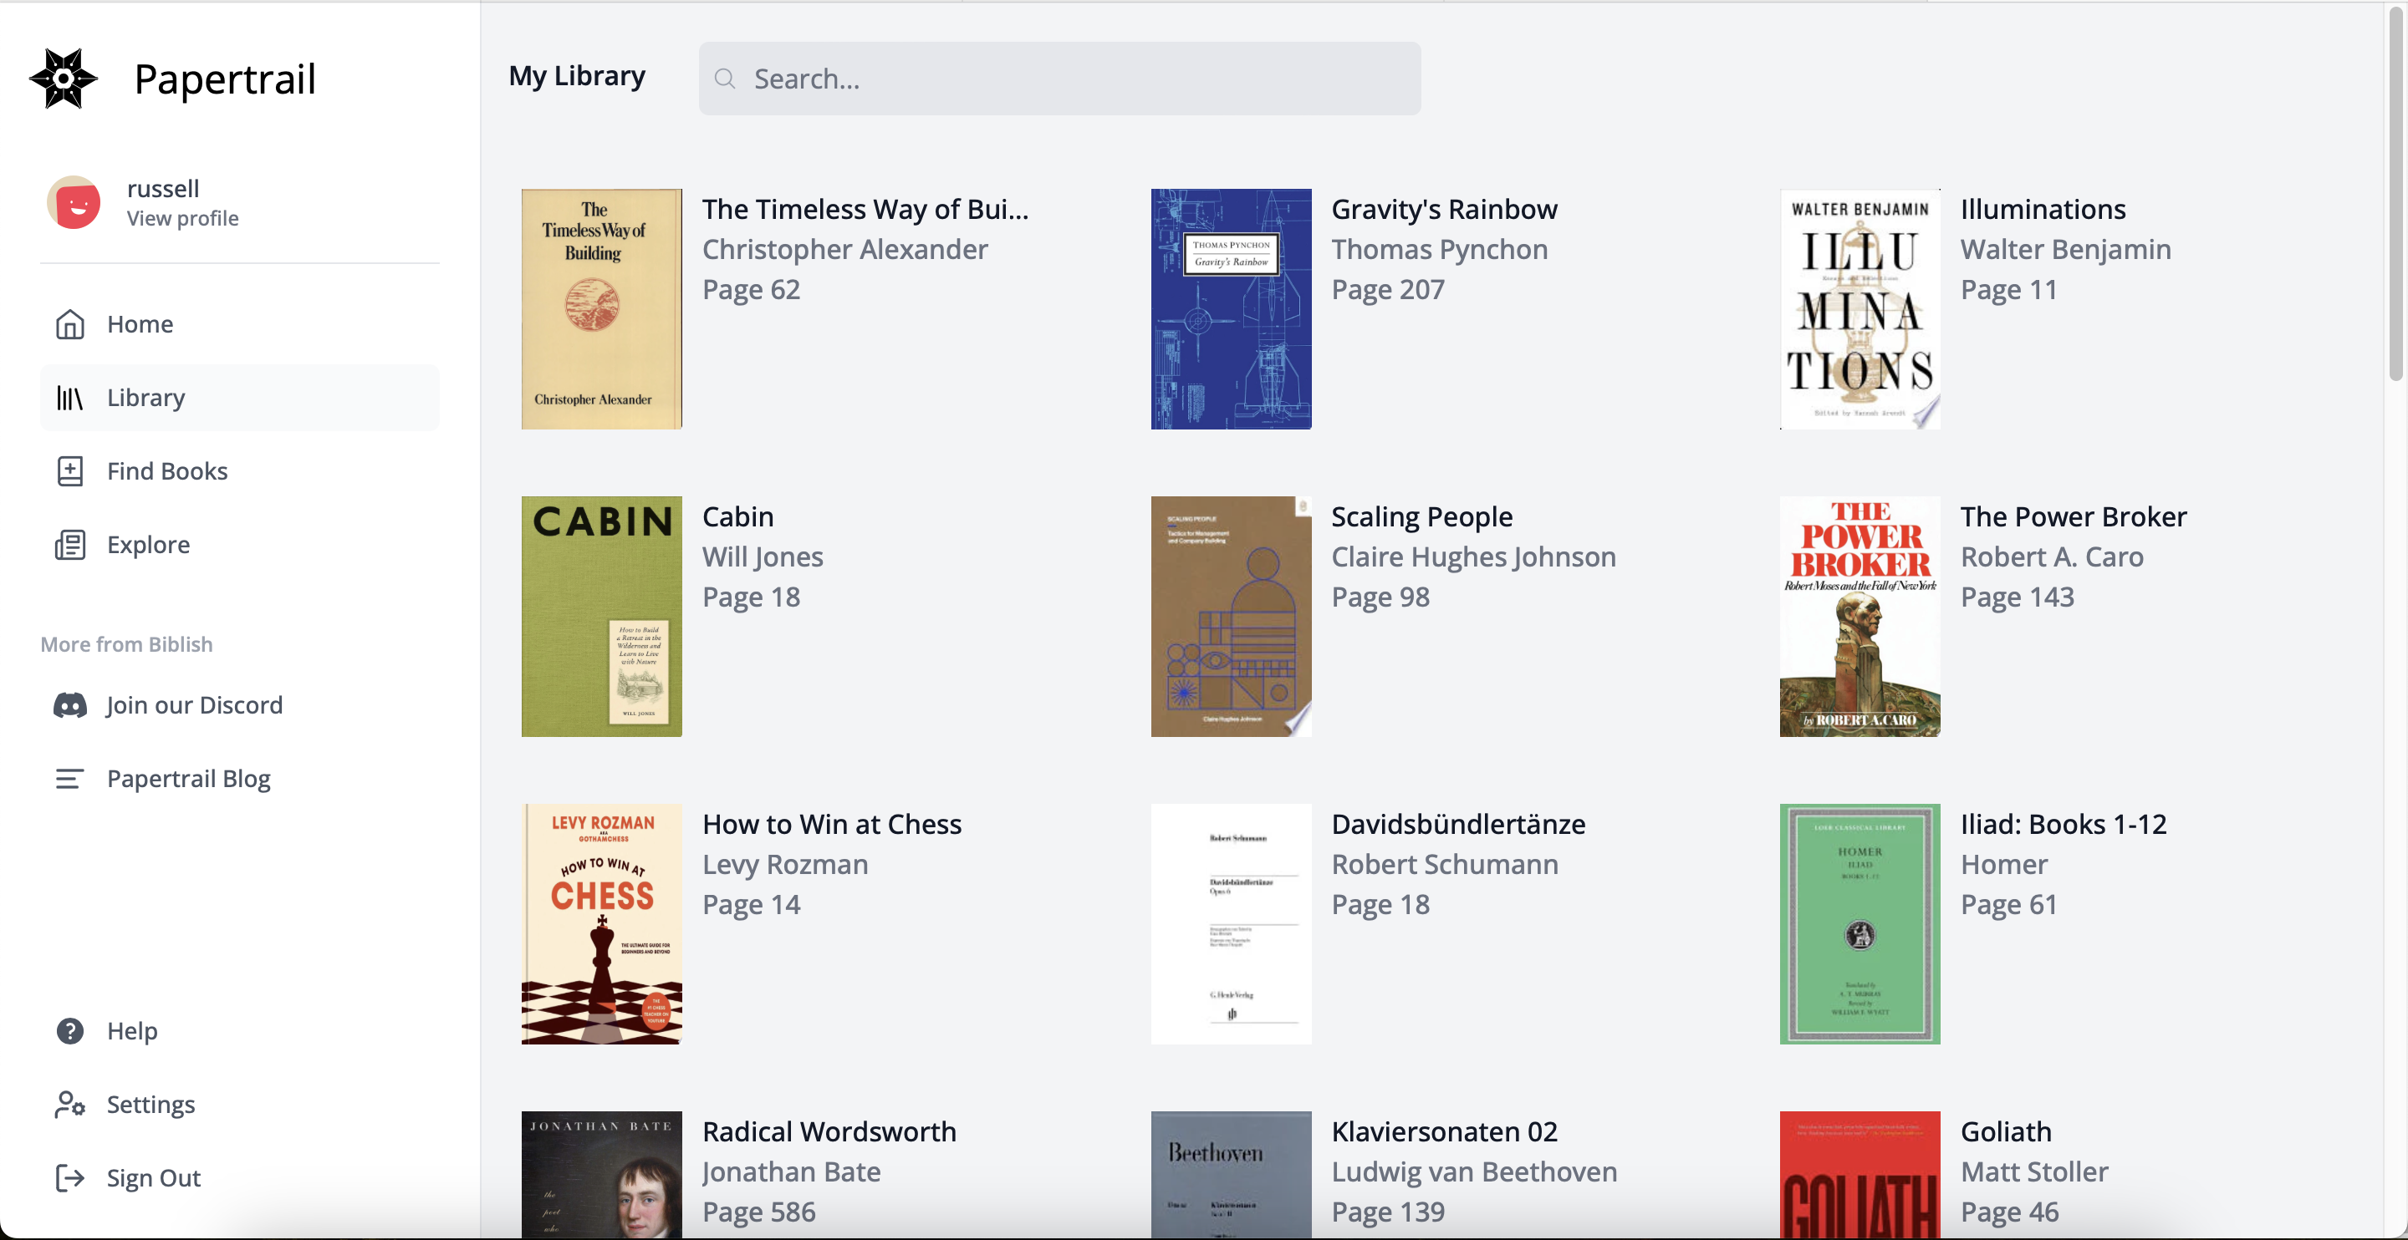Click the View profile link
Image resolution: width=2408 pixels, height=1240 pixels.
coord(182,219)
